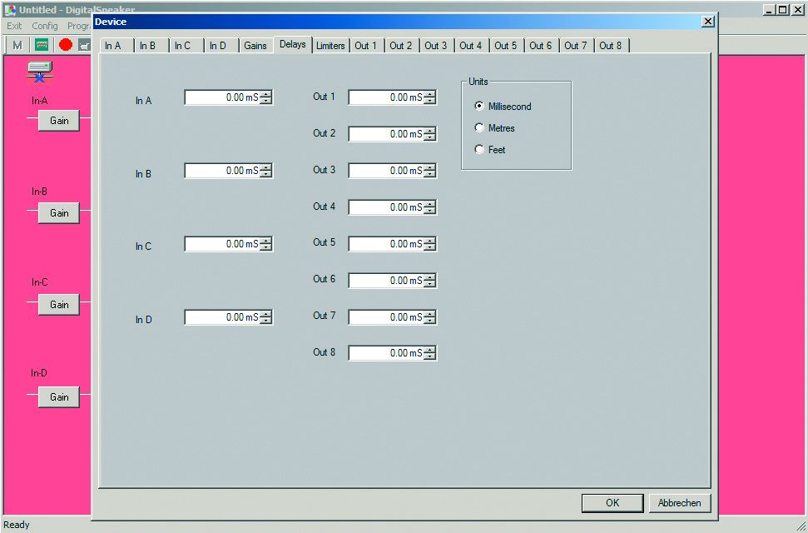The height and width of the screenshot is (533, 808).
Task: Focus the Out 3 delay value field
Action: coord(386,170)
